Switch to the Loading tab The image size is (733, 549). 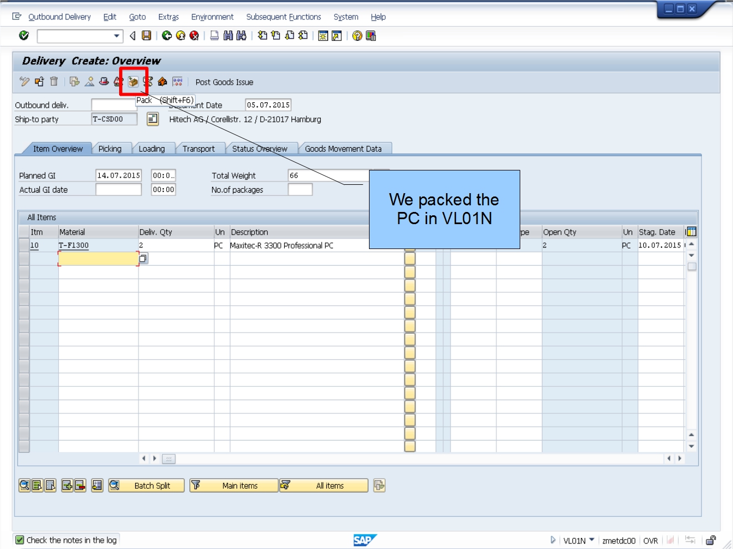(x=152, y=149)
